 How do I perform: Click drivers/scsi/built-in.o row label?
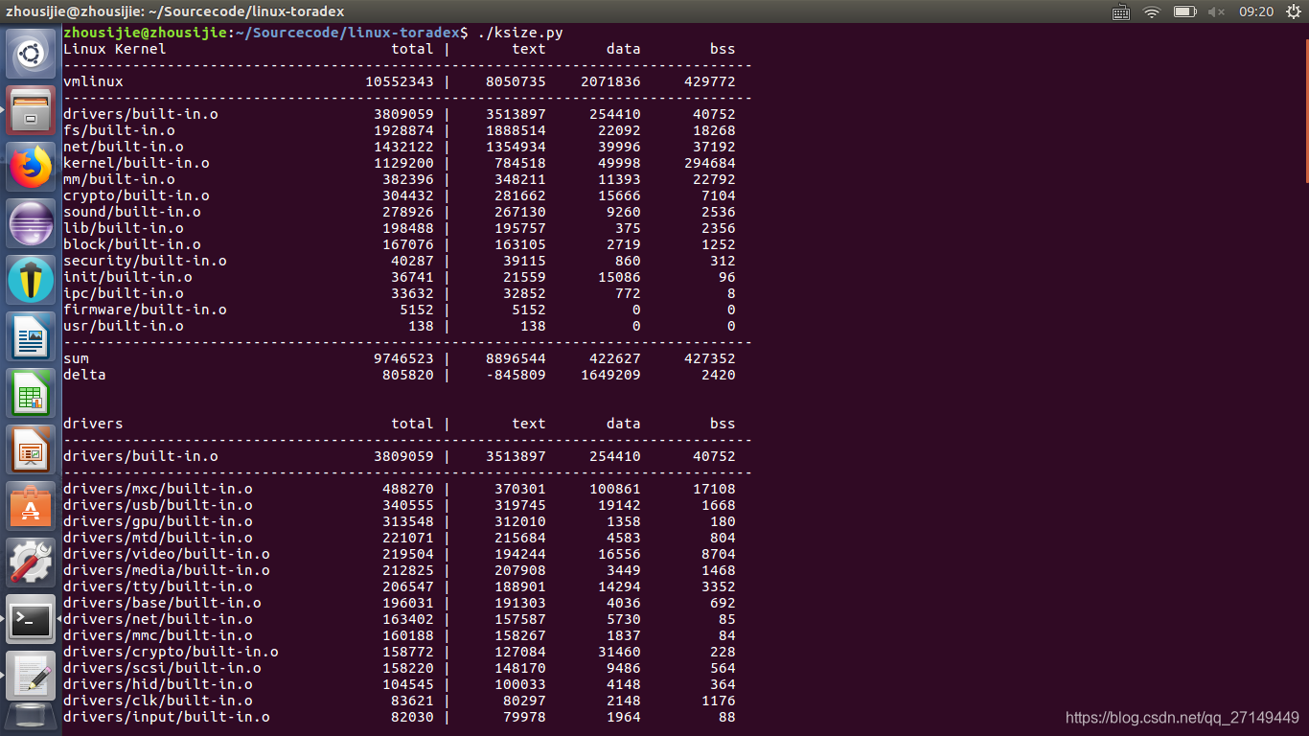coord(162,668)
